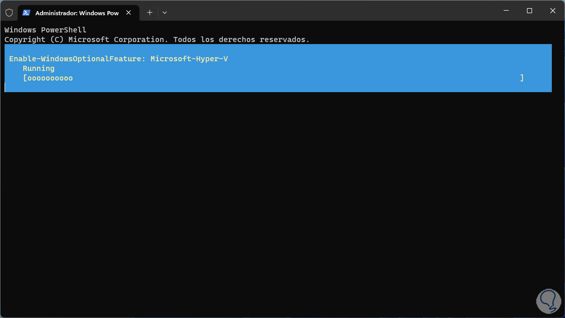
Task: Click the Copyright Microsoft Corporation line
Action: pos(157,39)
